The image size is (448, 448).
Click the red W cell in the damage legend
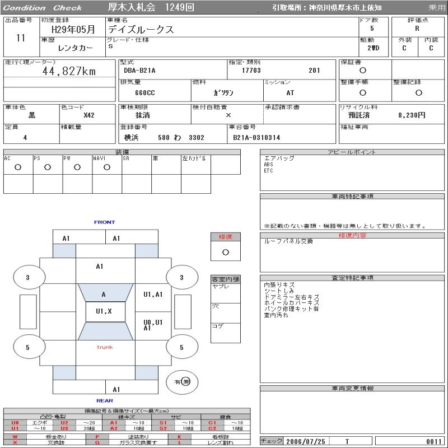tap(15, 436)
